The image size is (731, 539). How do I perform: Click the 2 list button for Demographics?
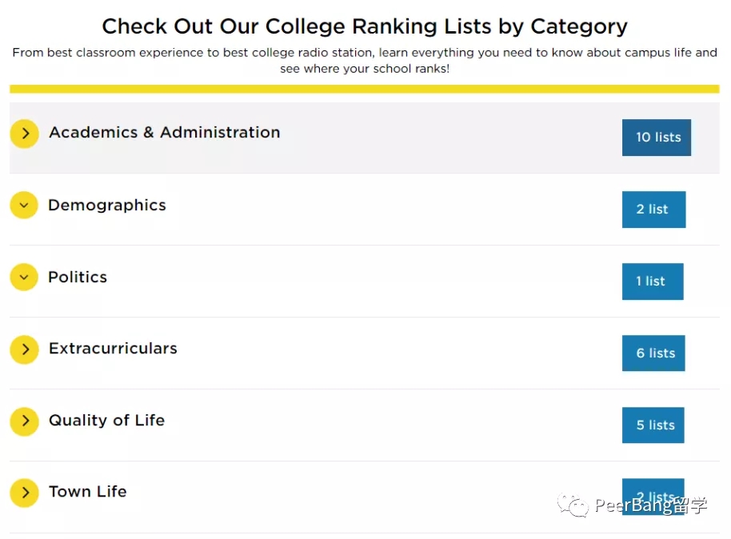tap(653, 210)
